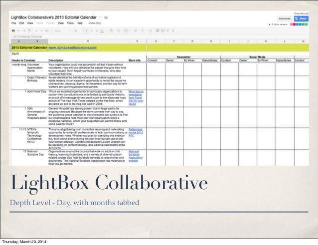Apply currency format from toolbar
Viewport: 318px width, 245px height.
36,31
